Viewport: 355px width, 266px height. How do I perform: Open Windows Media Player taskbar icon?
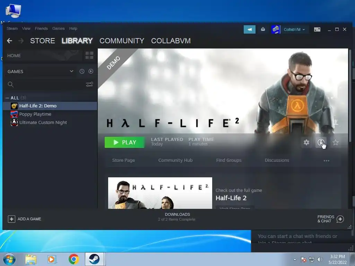(x=52, y=259)
